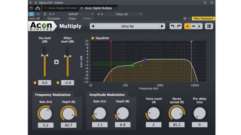This screenshot has width=241, height=135.
Task: Toggle the plugin power bypass icon
Action: pyautogui.click(x=32, y=14)
